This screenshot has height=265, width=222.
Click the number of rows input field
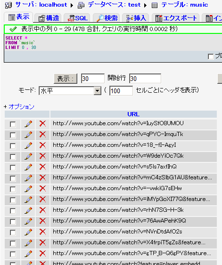[93, 79]
